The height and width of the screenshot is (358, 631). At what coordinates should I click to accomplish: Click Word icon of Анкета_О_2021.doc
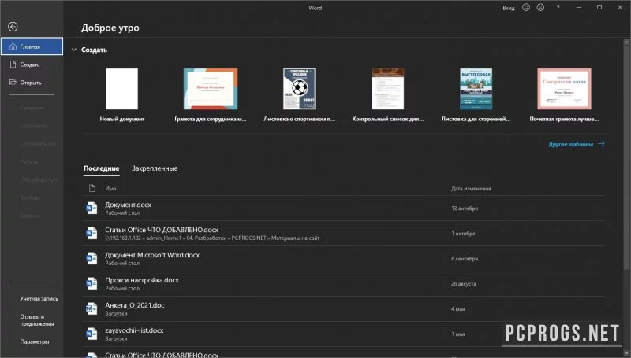pos(91,308)
